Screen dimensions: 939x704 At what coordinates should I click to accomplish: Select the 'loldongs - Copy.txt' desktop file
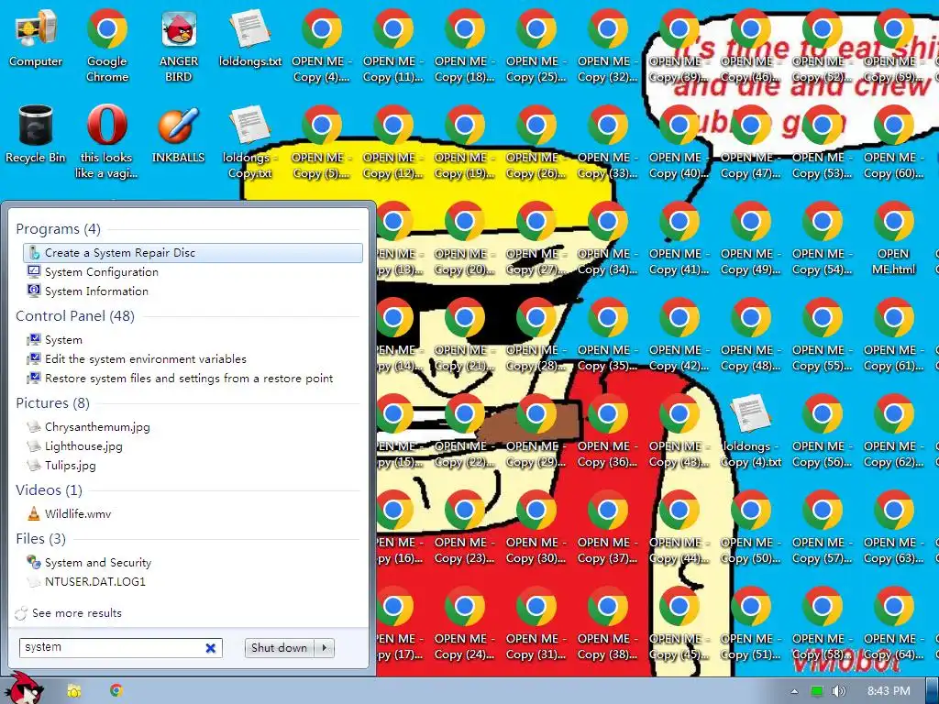click(250, 141)
